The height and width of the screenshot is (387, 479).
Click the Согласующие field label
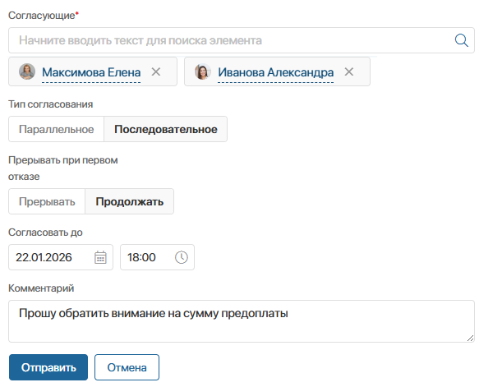(43, 16)
